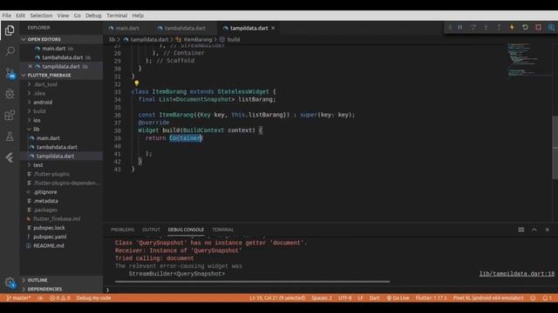
Task: Trigger Flutter Hot Reload lightning icon
Action: 512,27
